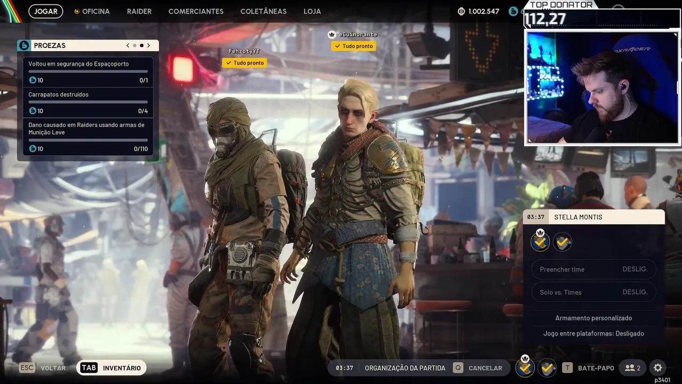
Task: Click cred reward icon in the 0/1 row
Action: pyautogui.click(x=33, y=81)
